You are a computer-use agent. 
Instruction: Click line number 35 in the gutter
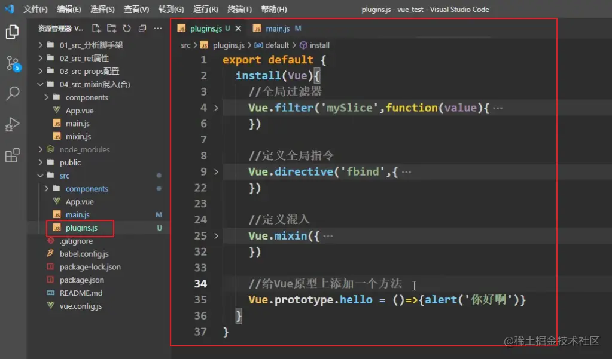tap(200, 300)
